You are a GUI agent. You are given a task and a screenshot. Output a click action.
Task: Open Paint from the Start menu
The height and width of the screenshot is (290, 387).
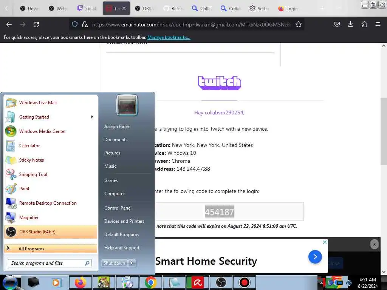51,189
